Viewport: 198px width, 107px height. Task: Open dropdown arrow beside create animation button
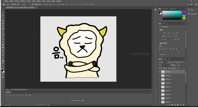[x=88, y=101]
